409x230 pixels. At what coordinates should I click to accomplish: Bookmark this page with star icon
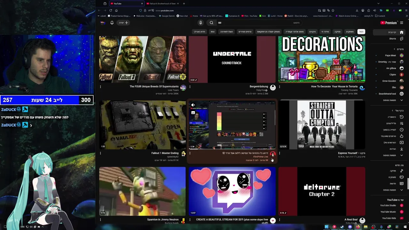tap(333, 11)
